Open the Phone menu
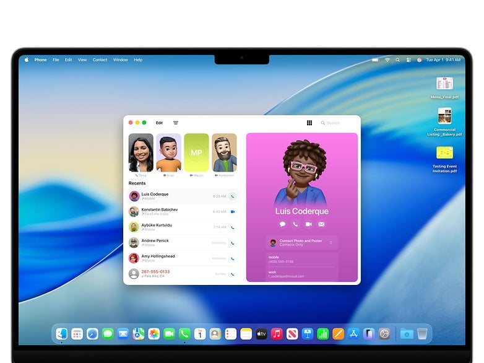The width and height of the screenshot is (484, 363). click(40, 59)
